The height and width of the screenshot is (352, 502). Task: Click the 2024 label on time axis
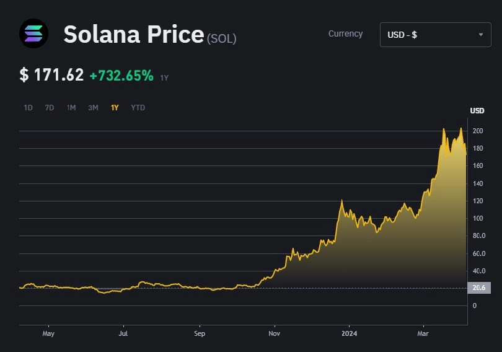(349, 333)
